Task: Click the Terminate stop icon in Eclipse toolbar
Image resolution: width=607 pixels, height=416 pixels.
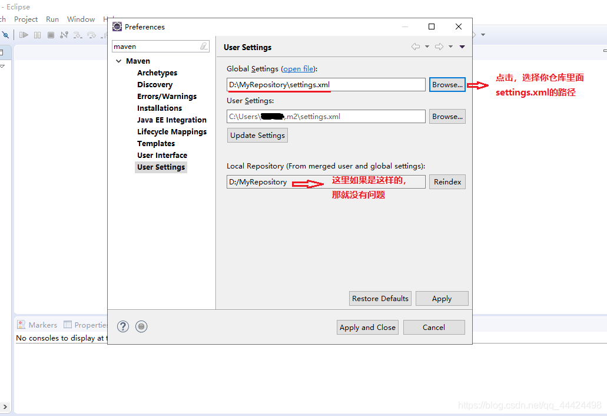Action: pos(51,35)
